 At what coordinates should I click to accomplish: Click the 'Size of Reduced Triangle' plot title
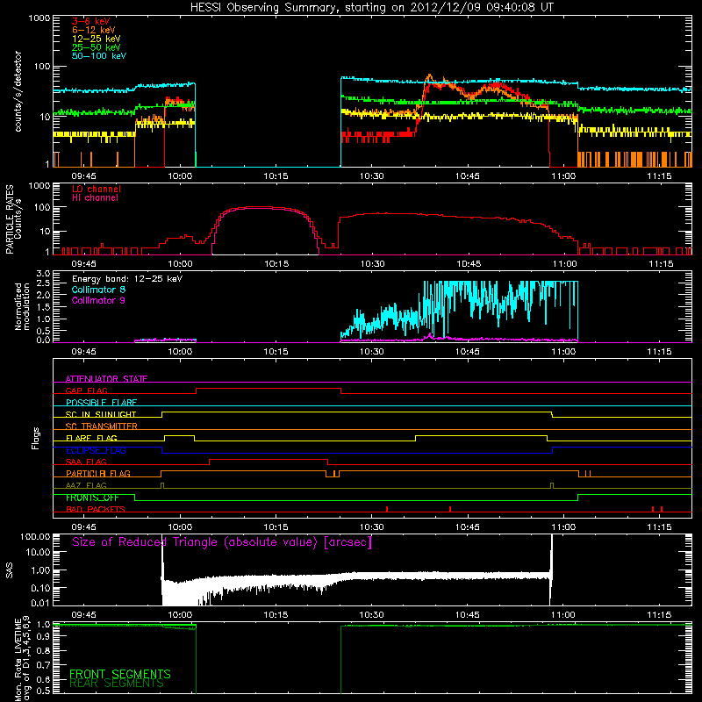point(222,542)
